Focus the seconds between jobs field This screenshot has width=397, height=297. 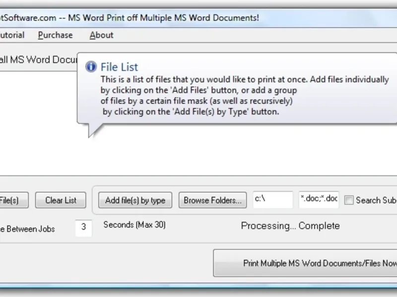83,228
